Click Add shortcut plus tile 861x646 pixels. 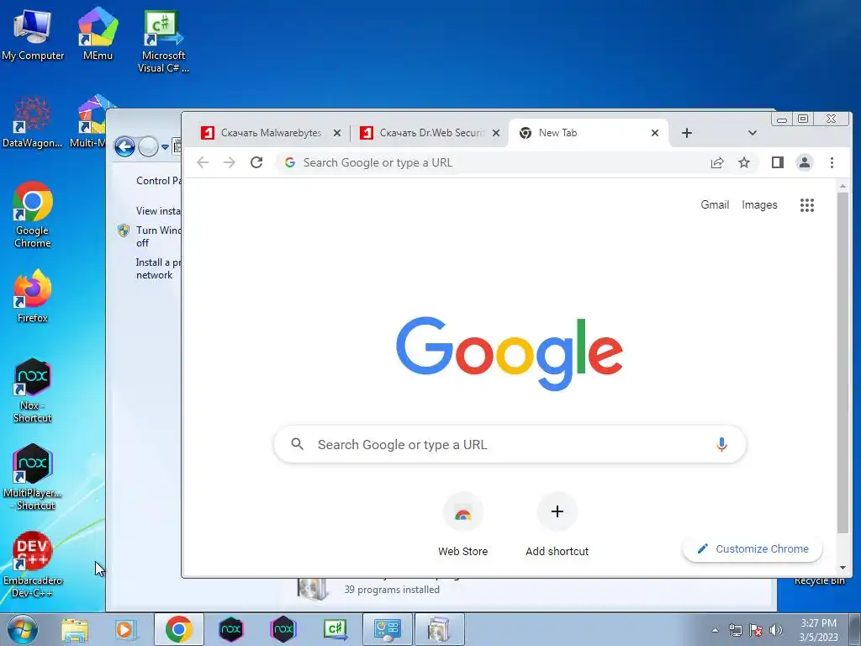pyautogui.click(x=557, y=526)
